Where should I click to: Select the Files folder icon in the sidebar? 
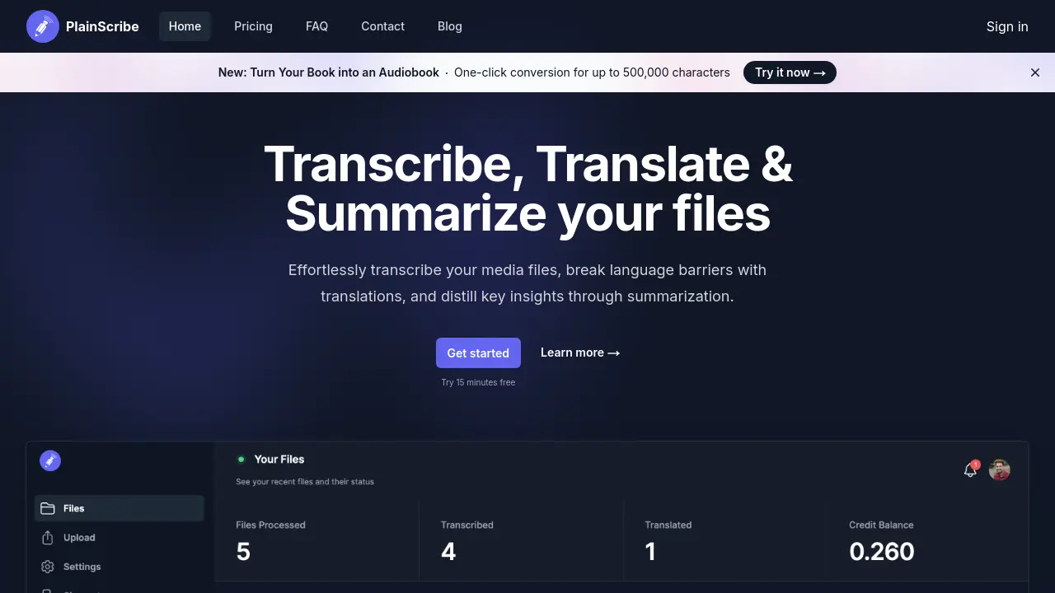point(49,508)
